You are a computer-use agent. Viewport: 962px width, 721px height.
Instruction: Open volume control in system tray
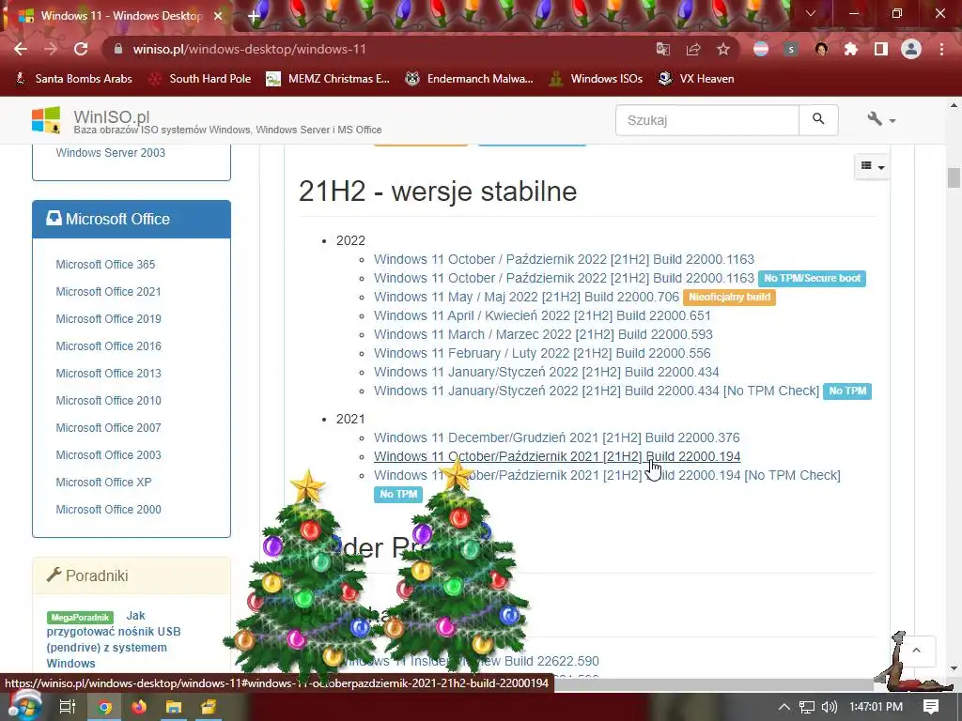[829, 707]
